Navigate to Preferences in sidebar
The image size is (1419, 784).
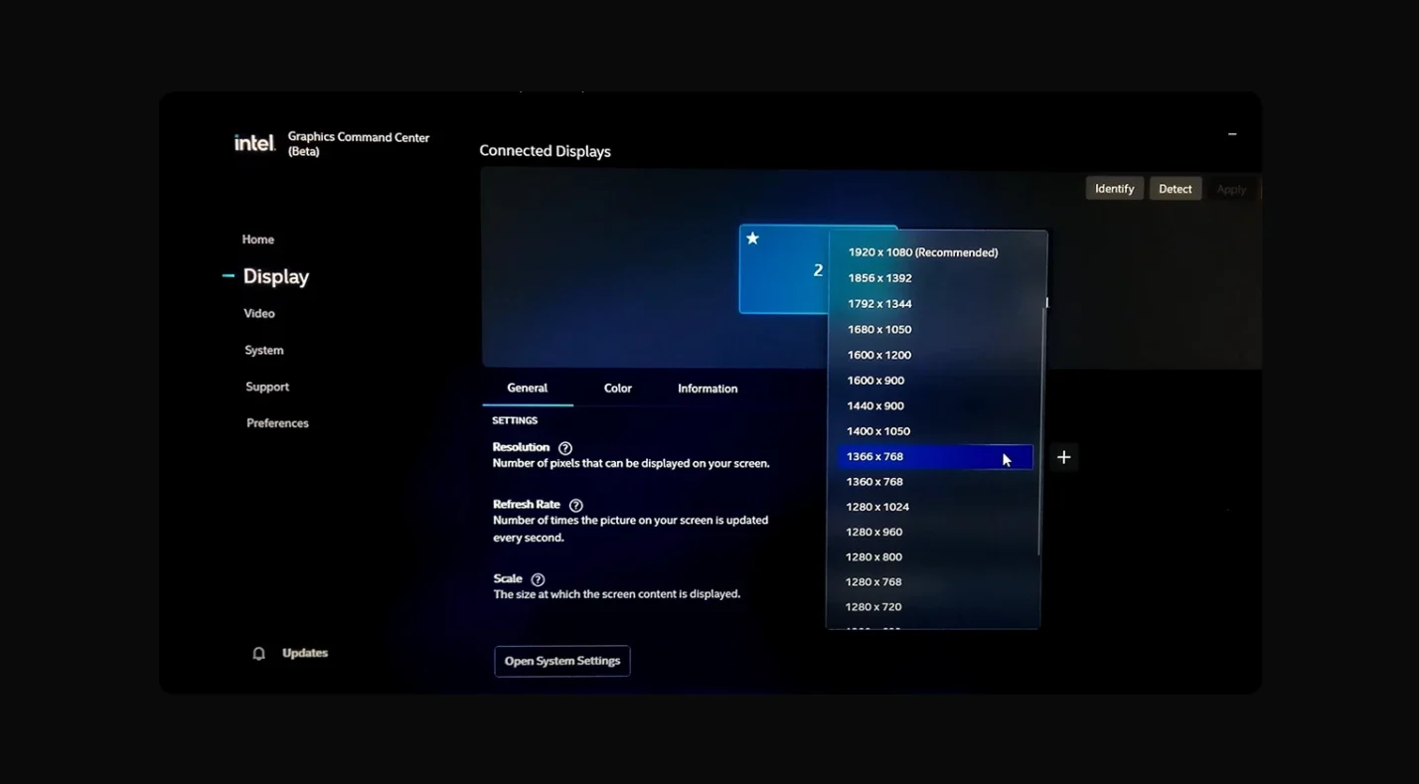pos(277,423)
